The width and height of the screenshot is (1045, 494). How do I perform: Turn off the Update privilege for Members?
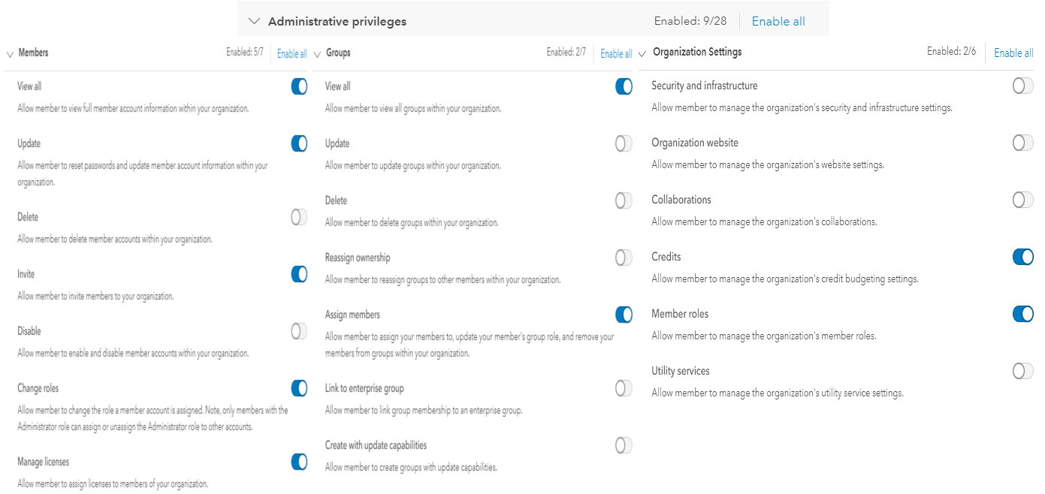point(299,143)
